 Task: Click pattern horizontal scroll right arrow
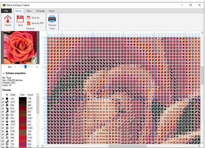[x=199, y=146]
